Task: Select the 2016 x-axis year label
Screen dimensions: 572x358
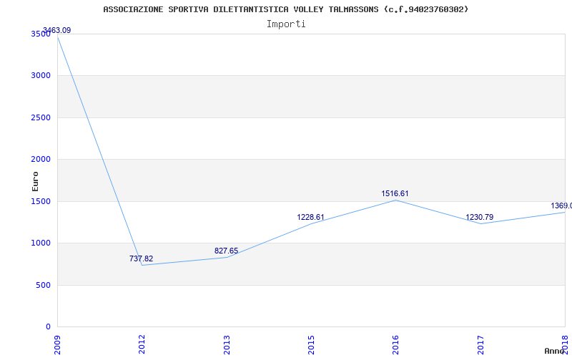Action: [x=396, y=344]
